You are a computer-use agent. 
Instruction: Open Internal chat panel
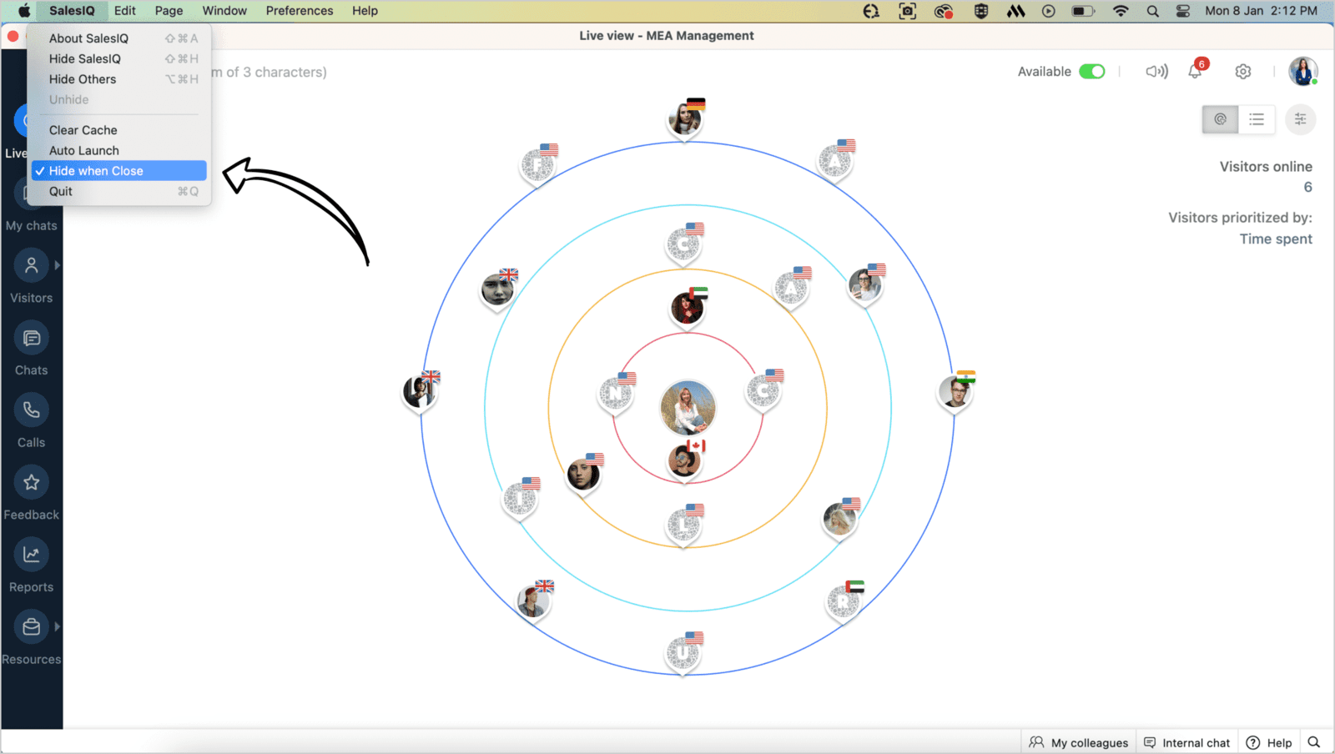[1186, 742]
